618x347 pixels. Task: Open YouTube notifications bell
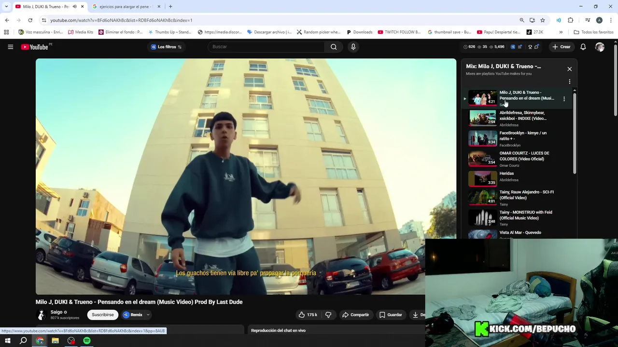click(x=583, y=47)
